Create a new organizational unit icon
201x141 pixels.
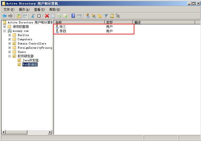tap(100, 16)
